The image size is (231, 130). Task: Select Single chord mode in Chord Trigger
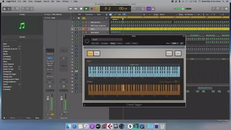click(90, 53)
